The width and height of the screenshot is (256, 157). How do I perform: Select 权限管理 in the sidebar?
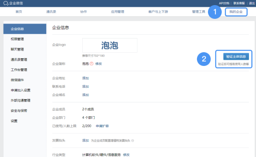click(17, 39)
